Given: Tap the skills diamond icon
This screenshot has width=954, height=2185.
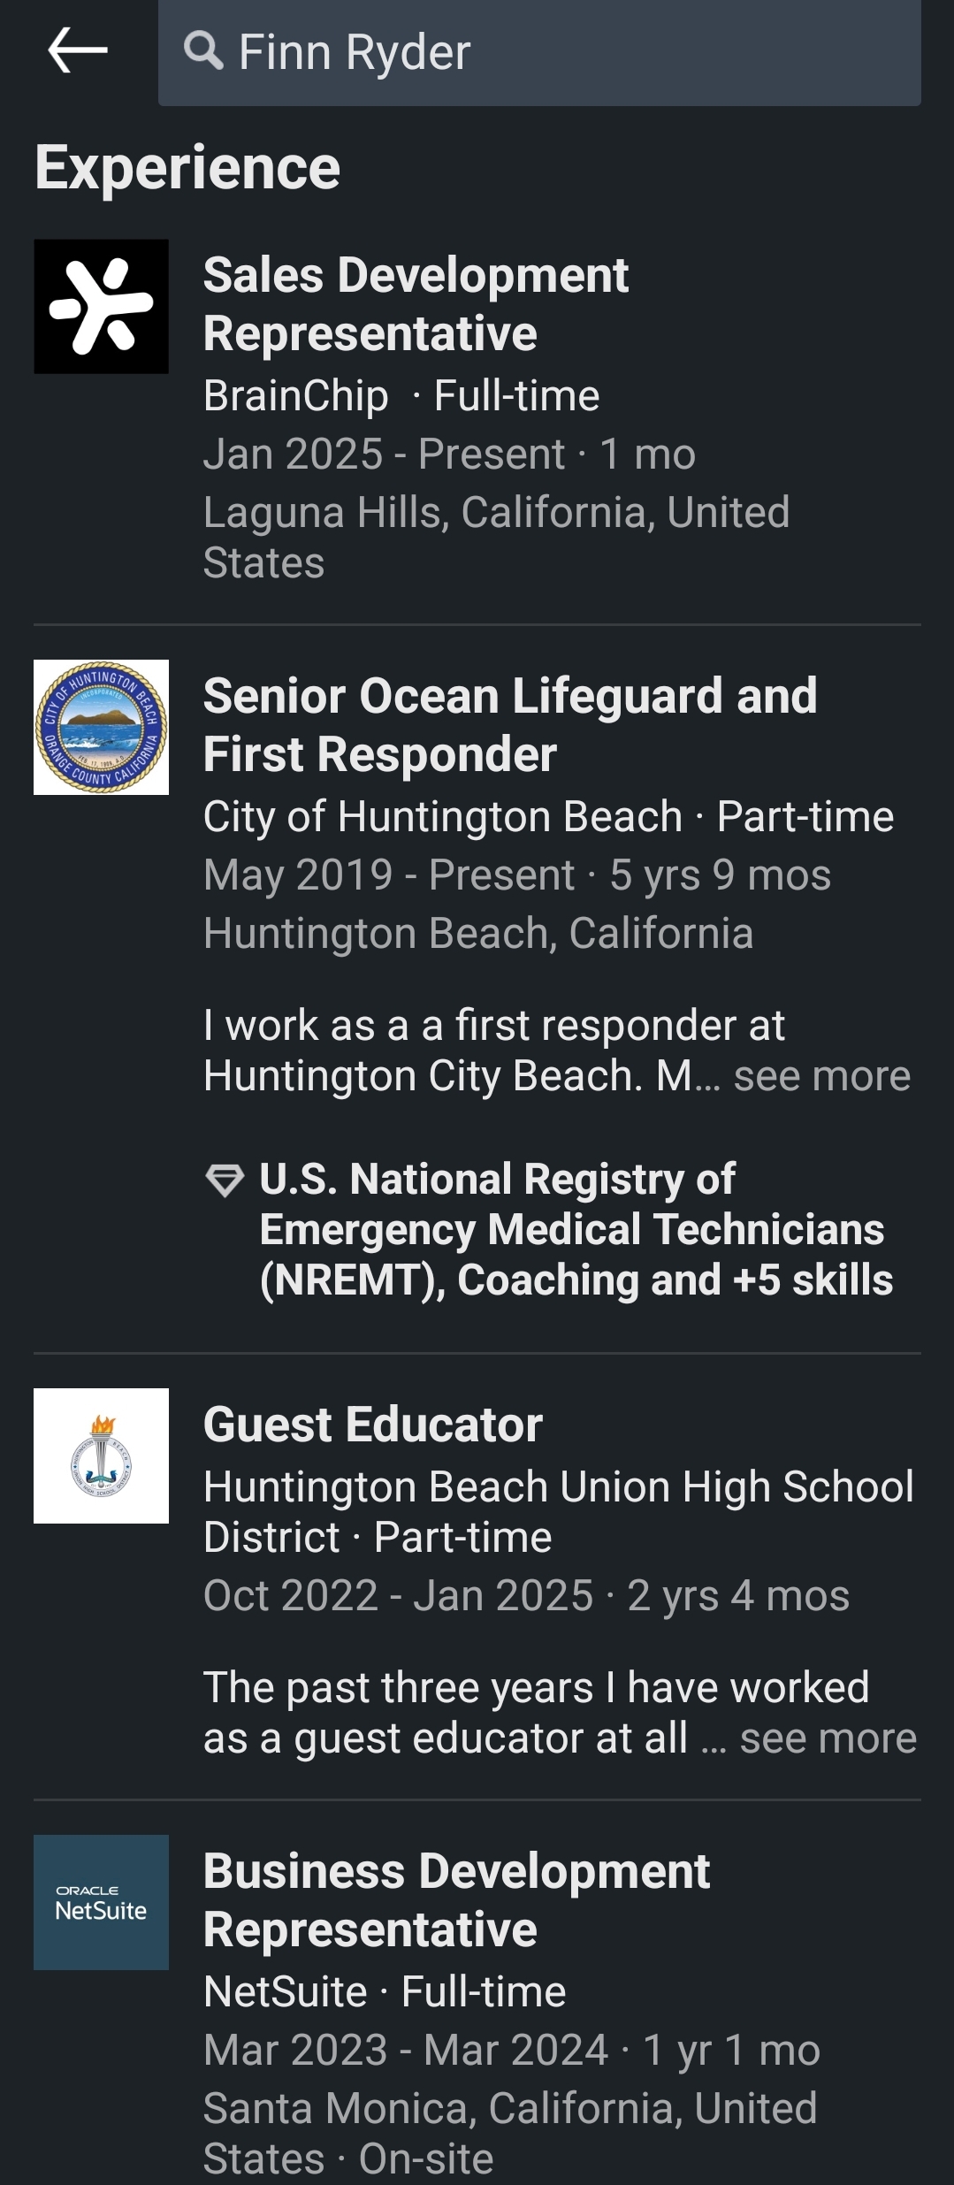Looking at the screenshot, I should click(x=224, y=1180).
